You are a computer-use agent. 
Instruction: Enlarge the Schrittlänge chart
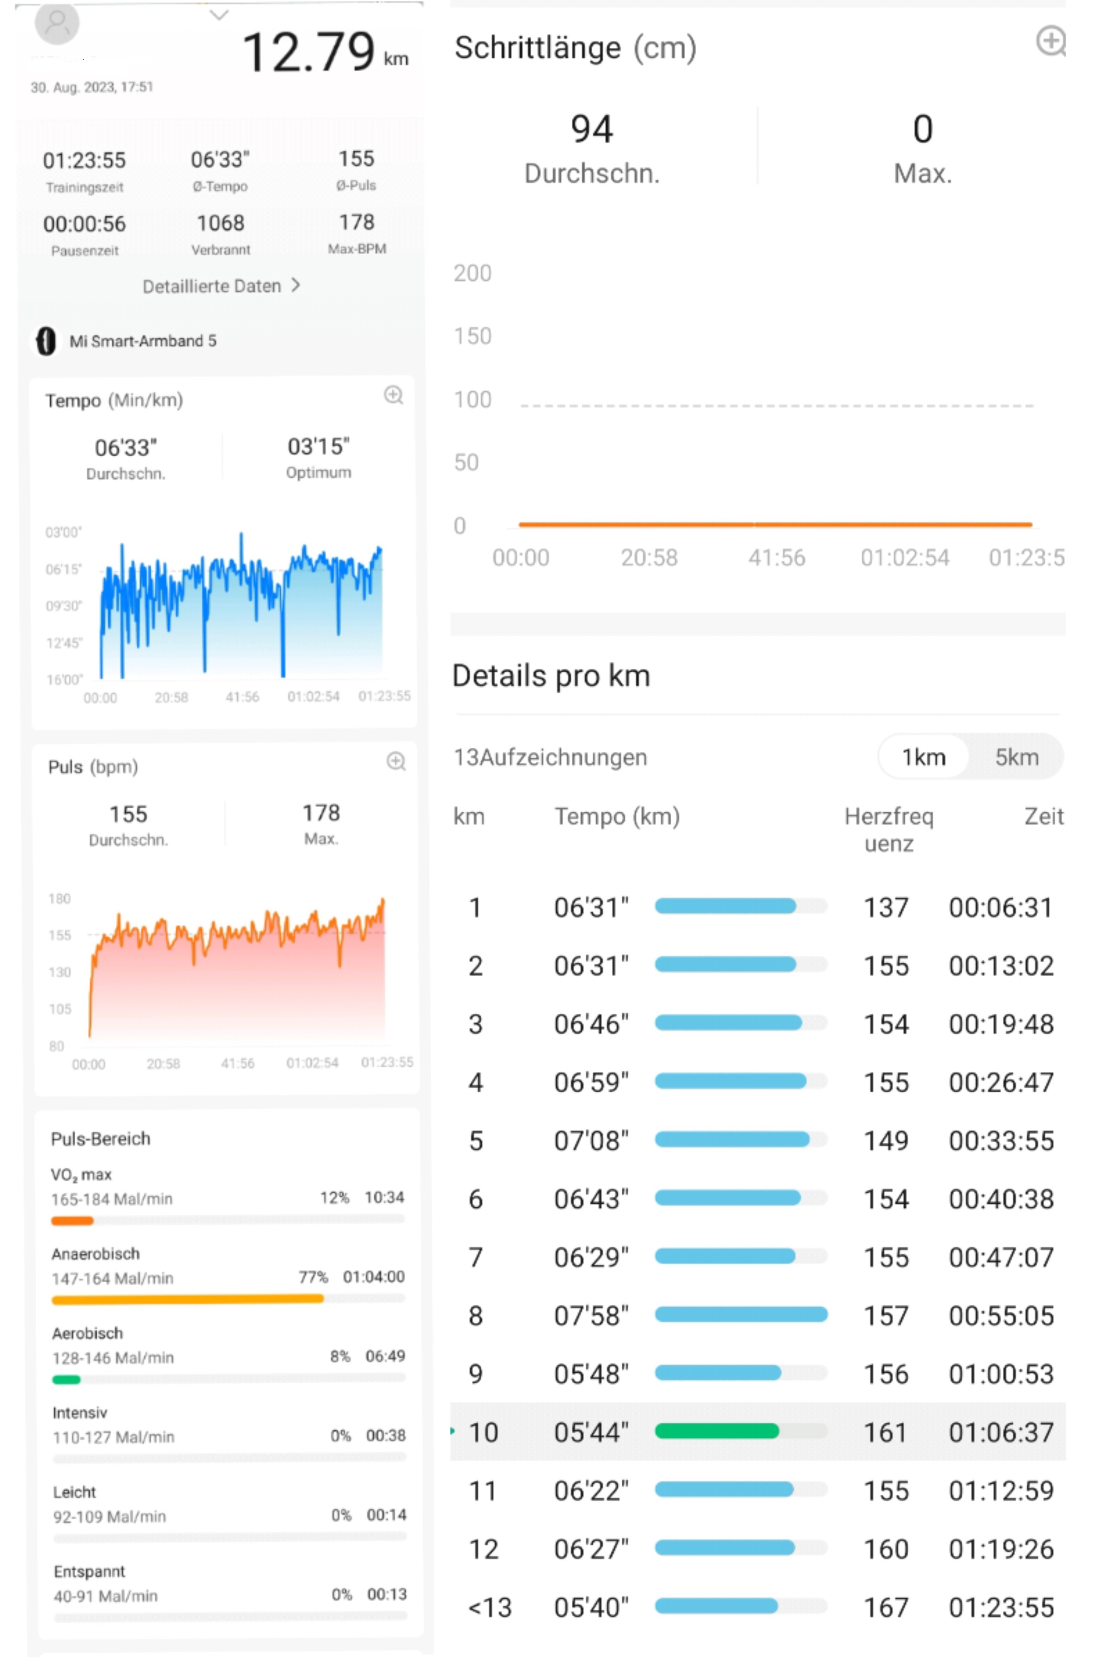point(1051,41)
